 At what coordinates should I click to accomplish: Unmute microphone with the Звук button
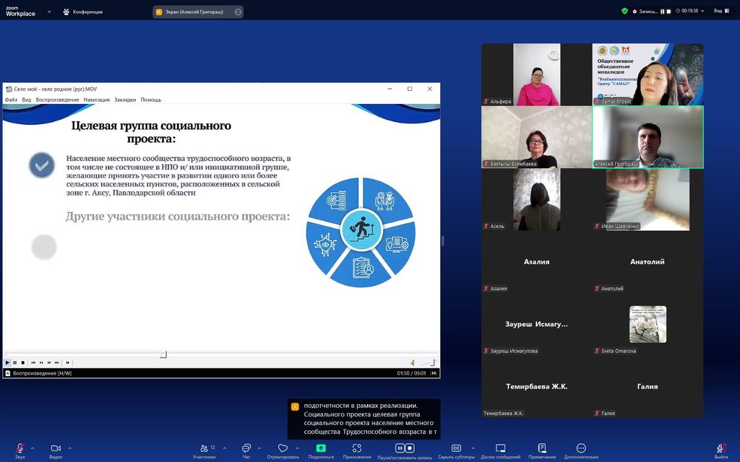pos(20,448)
